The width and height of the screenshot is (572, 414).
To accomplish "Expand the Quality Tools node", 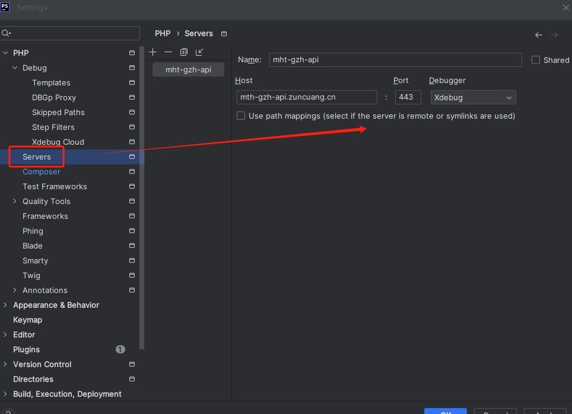I will click(15, 201).
